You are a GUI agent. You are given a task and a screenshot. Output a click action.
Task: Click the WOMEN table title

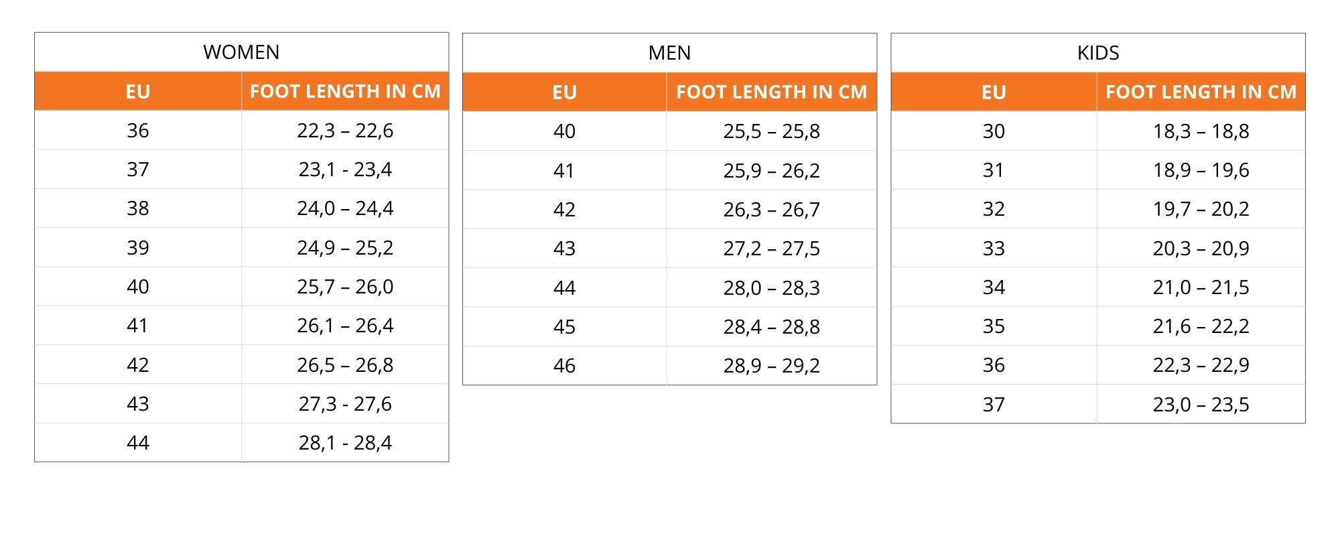241,52
